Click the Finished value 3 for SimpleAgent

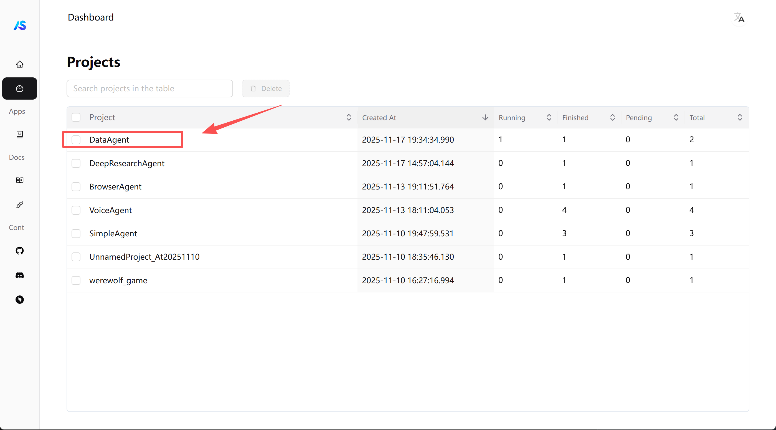click(x=564, y=233)
